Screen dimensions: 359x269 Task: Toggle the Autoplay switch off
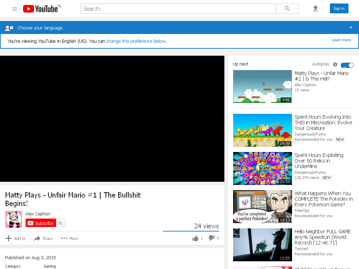click(347, 65)
